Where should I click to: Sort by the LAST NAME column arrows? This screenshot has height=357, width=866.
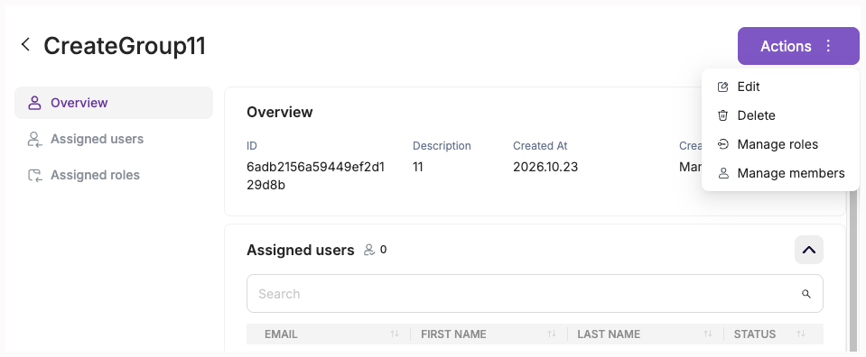(707, 334)
